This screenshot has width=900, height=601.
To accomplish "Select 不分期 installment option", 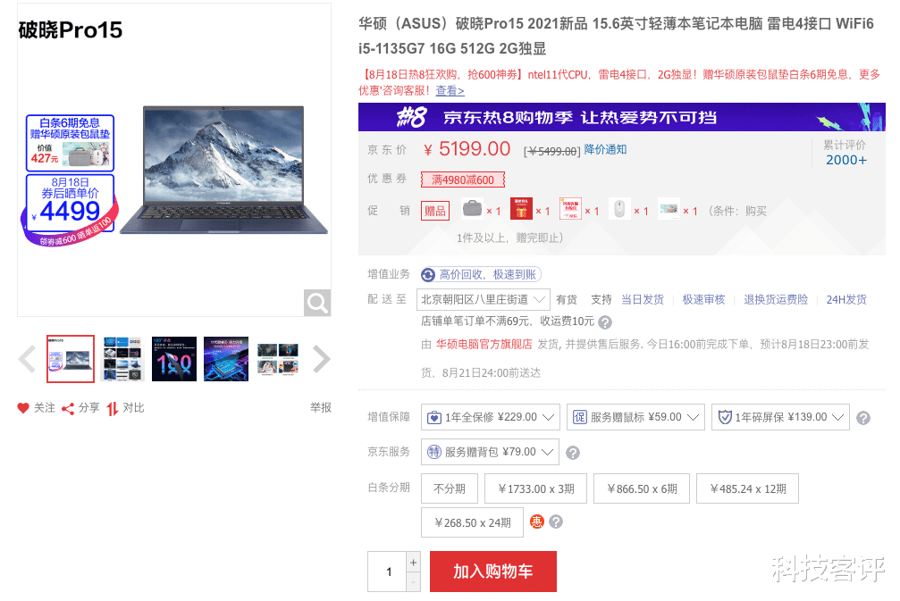I will 450,488.
